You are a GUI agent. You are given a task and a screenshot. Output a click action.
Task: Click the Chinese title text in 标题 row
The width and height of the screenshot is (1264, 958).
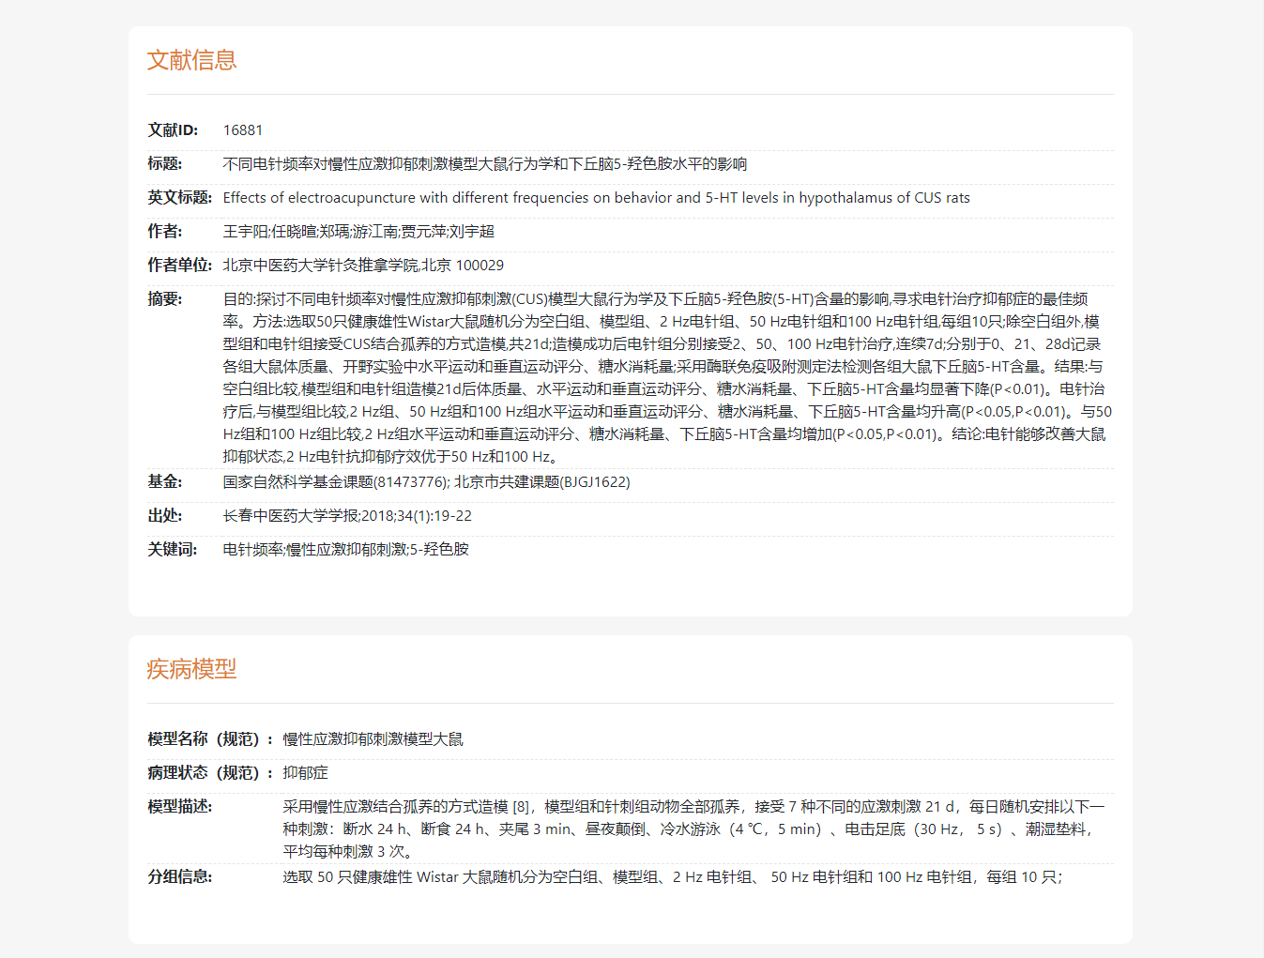click(x=484, y=164)
